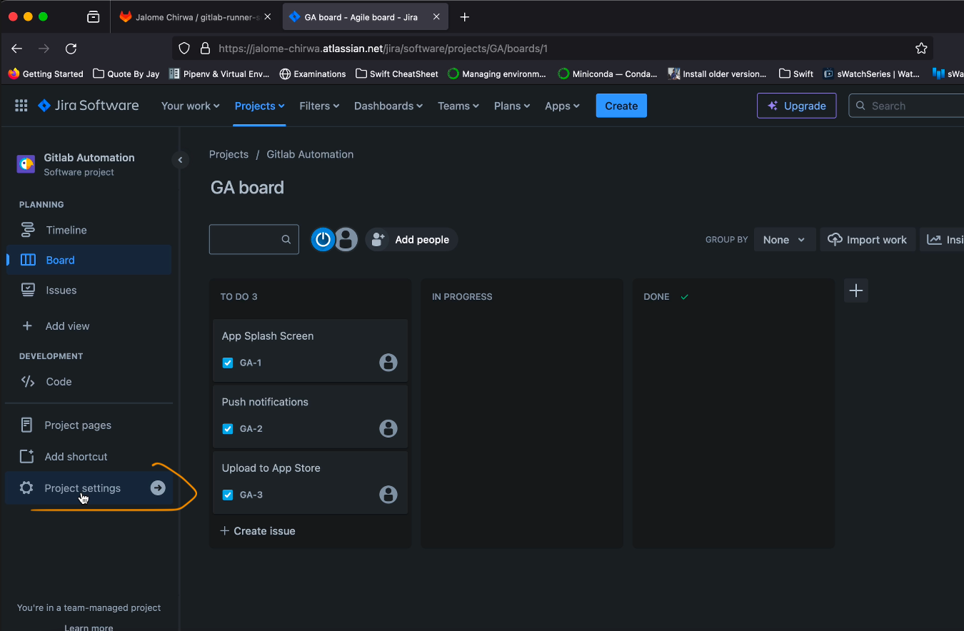Viewport: 964px width, 631px height.
Task: Select the unassigned grey avatar filter
Action: point(346,240)
